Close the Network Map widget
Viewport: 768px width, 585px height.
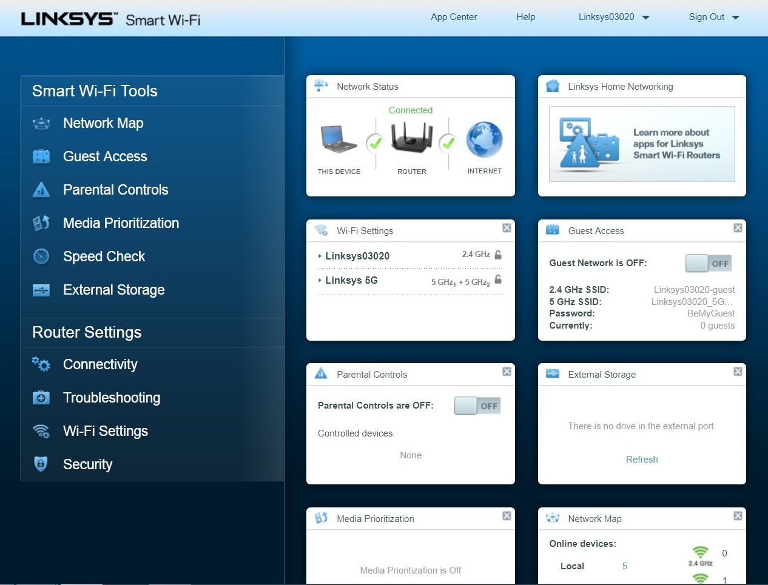738,516
